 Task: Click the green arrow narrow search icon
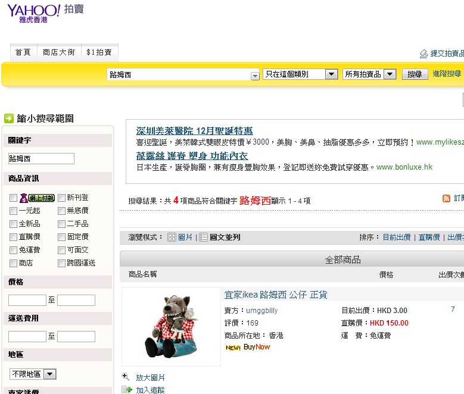tap(9, 118)
